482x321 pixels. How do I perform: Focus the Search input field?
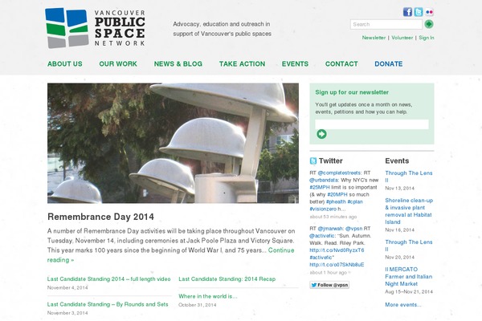pos(386,24)
